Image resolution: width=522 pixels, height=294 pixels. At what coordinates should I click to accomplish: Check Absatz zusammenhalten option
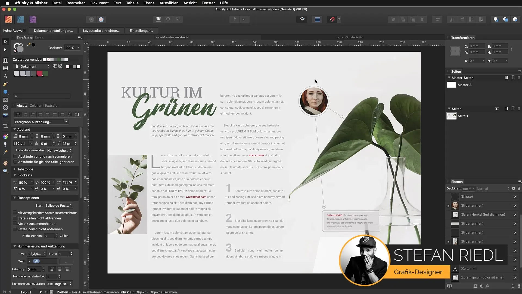pyautogui.click(x=15, y=224)
